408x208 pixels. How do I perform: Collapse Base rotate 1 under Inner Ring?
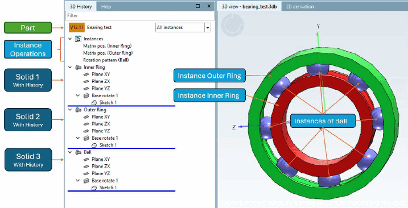coord(78,95)
